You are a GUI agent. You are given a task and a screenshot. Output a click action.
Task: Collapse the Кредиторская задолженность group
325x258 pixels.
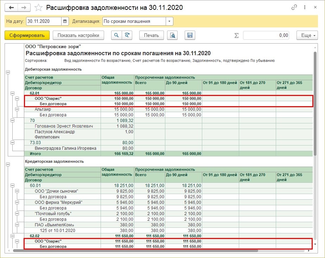(x=8, y=165)
